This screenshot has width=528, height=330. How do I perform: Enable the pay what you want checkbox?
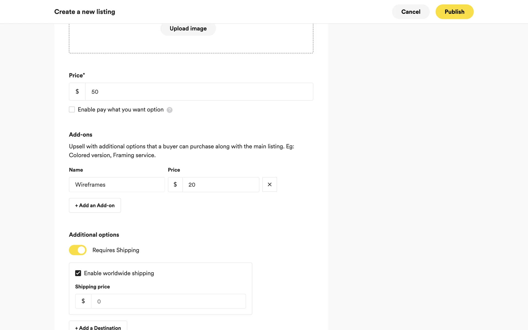[72, 109]
